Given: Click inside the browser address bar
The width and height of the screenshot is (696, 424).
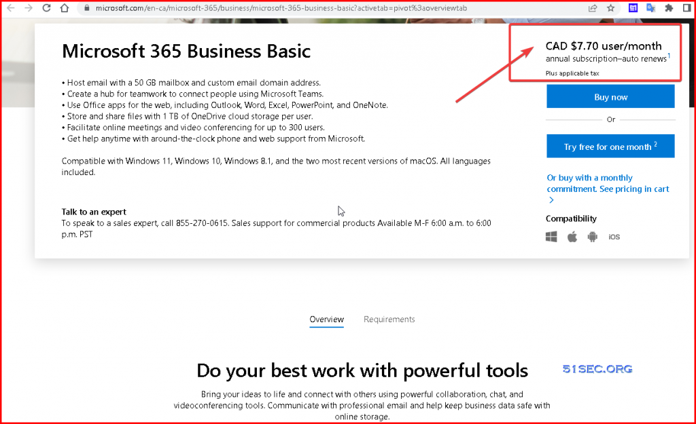Looking at the screenshot, I should (272, 8).
